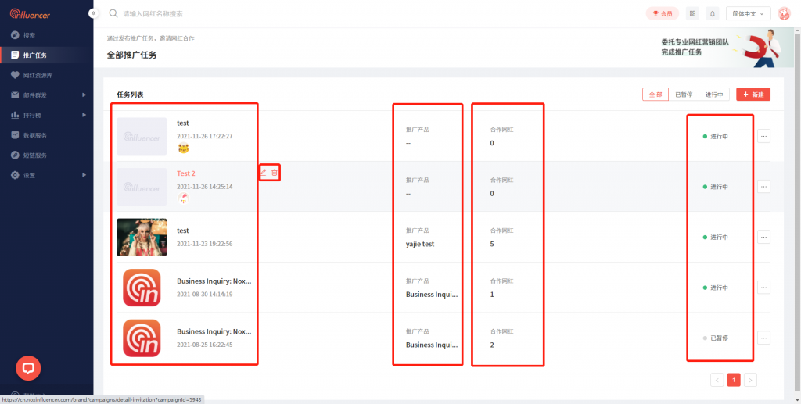Select the 进行中 filter option
Screen dimensions: 801x404
pyautogui.click(x=714, y=94)
